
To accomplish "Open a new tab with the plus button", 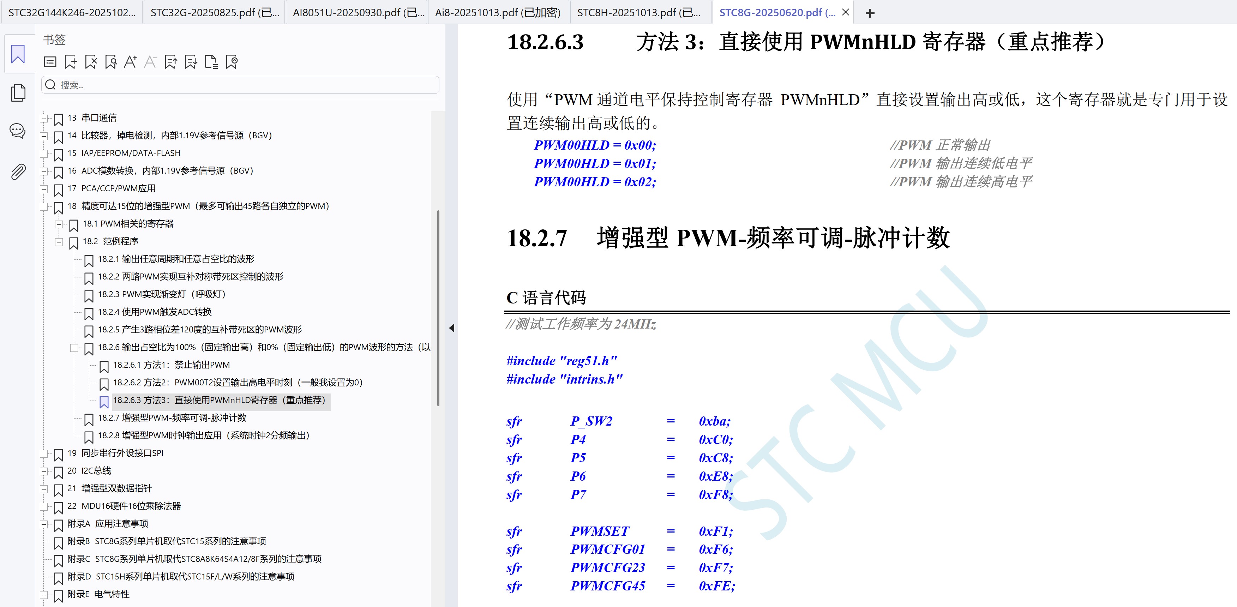I will click(870, 13).
